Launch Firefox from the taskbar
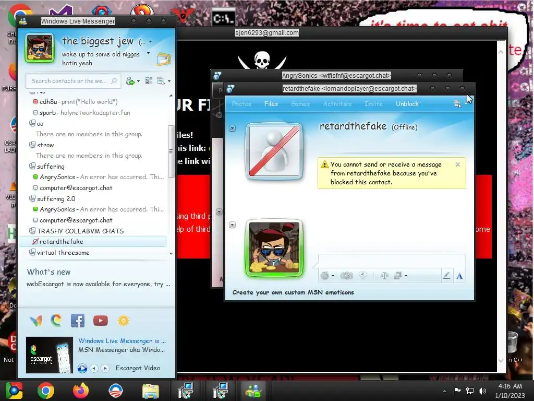The image size is (534, 401). click(81, 391)
